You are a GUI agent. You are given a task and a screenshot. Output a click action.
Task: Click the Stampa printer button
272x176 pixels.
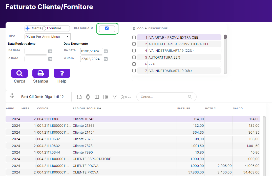point(40,73)
